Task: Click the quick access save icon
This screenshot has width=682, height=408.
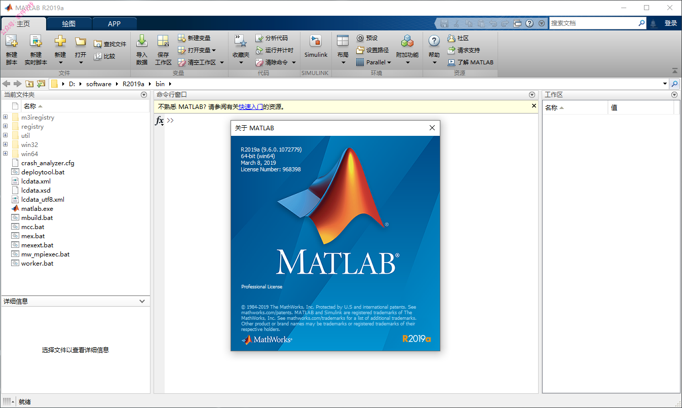Action: pos(444,23)
